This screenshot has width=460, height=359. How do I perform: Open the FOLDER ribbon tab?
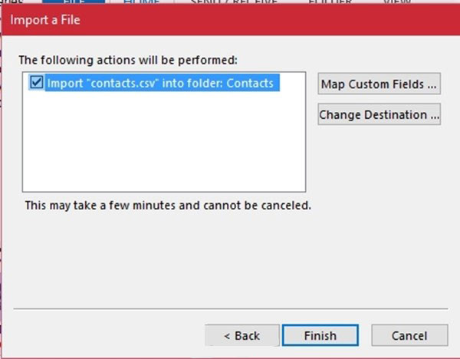pos(330,2)
